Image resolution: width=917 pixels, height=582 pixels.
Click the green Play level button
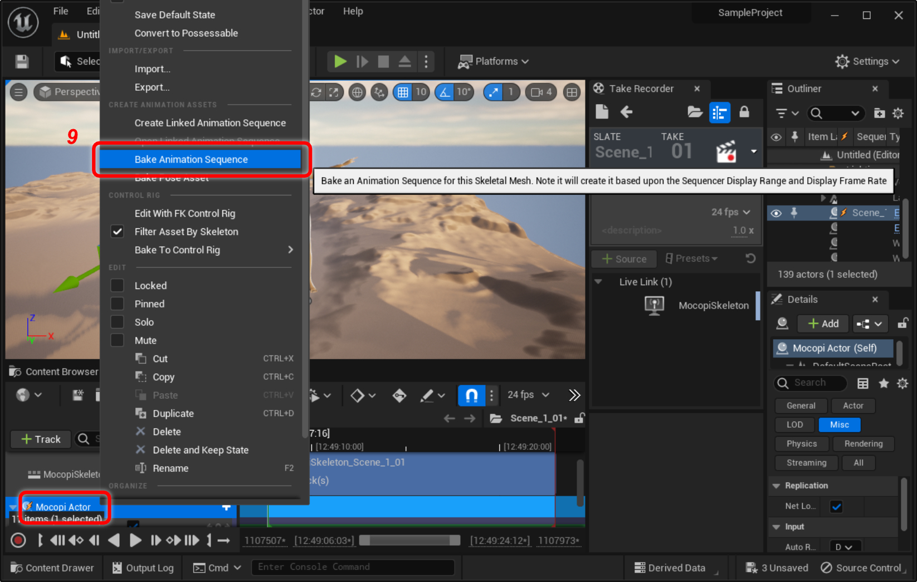pos(340,61)
